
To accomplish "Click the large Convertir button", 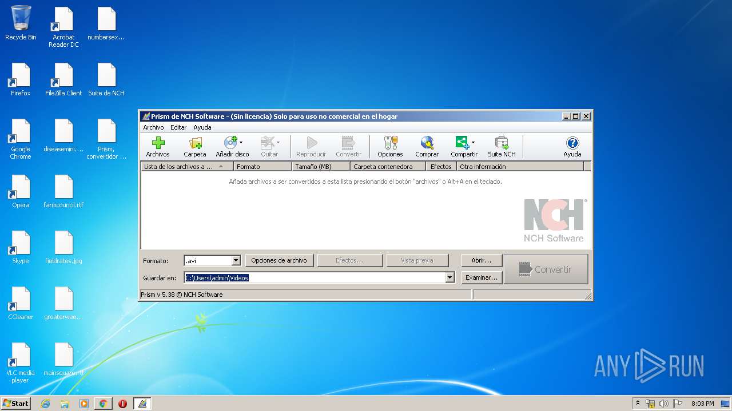I will point(546,269).
